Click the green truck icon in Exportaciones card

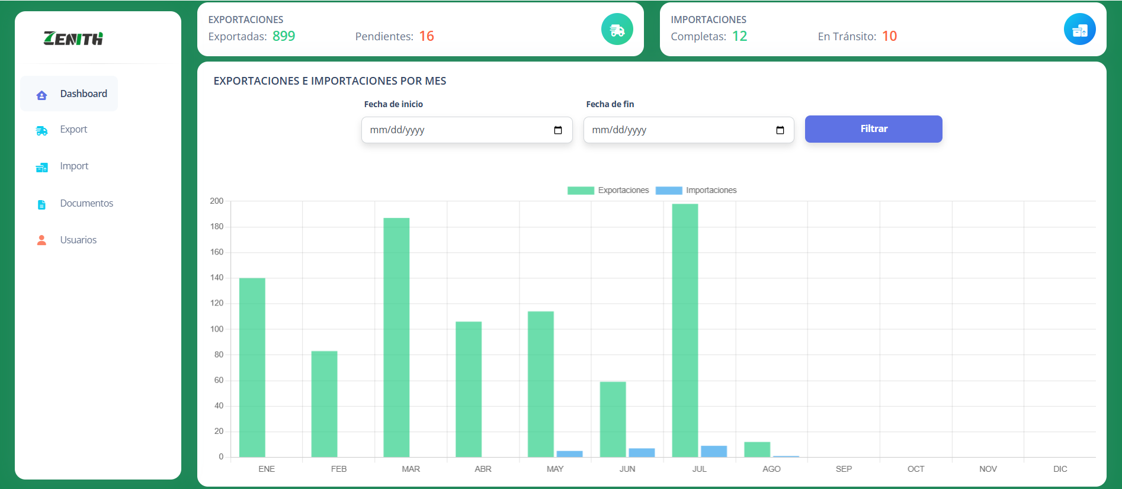coord(617,30)
